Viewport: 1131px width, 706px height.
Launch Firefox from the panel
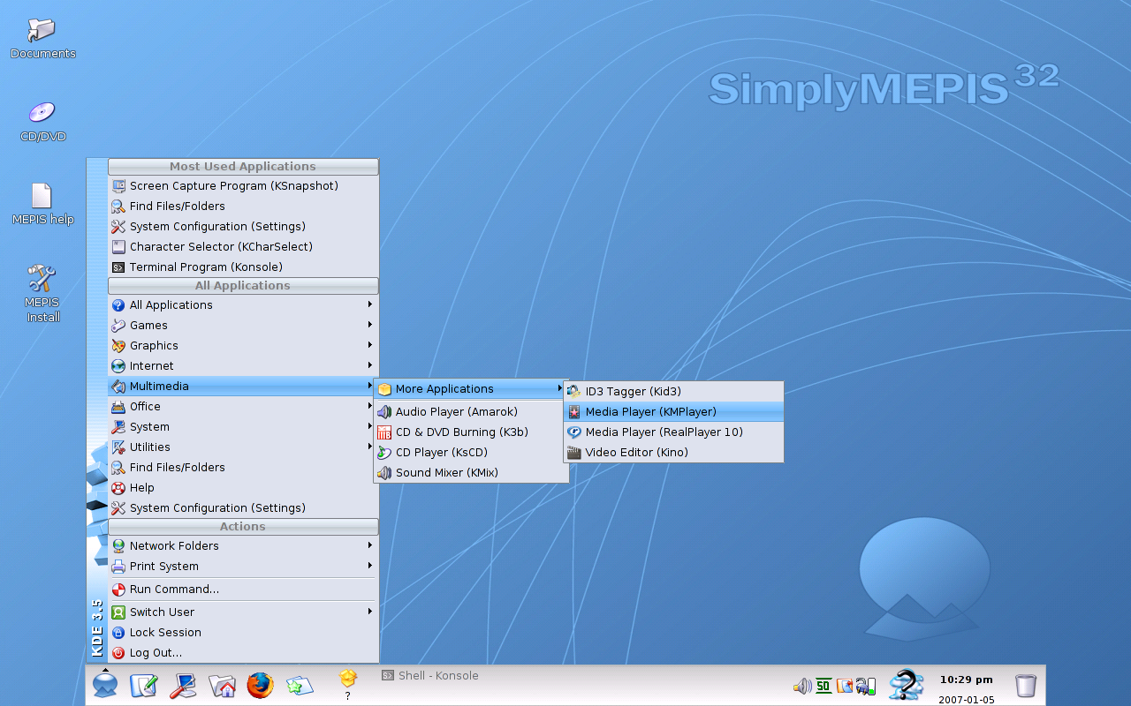click(x=260, y=686)
